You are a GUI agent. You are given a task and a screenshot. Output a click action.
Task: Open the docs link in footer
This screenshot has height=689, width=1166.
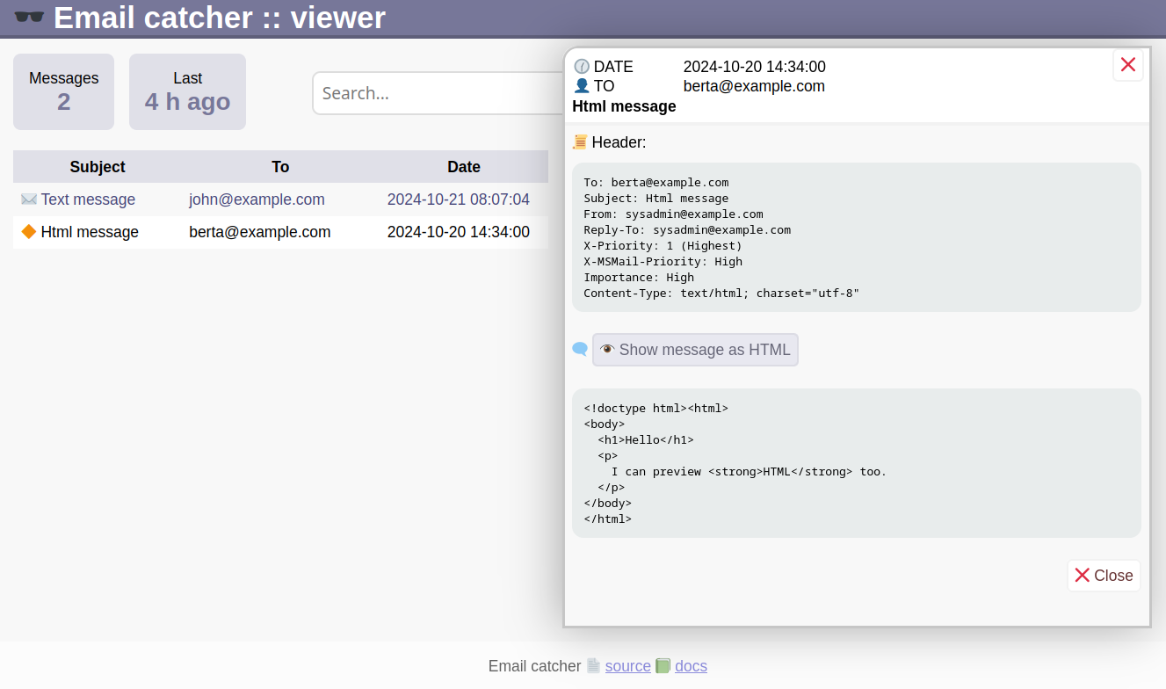tap(691, 666)
